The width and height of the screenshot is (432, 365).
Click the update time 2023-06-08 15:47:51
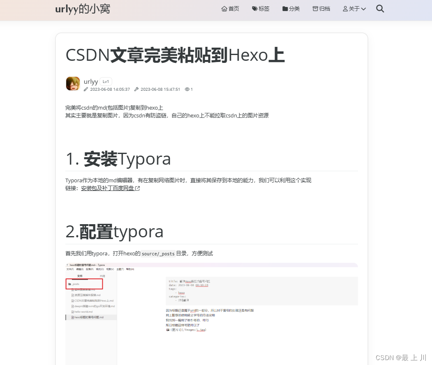point(160,89)
